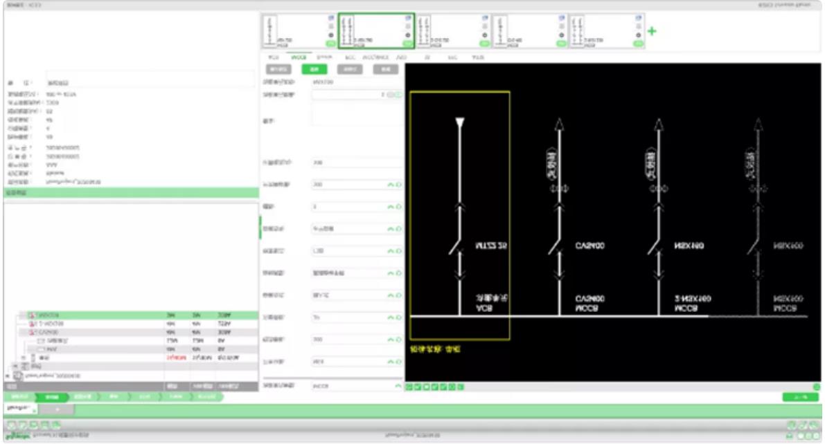Expand the tree node at the bottom of the device tree
This screenshot has width=825, height=444.
coord(8,375)
